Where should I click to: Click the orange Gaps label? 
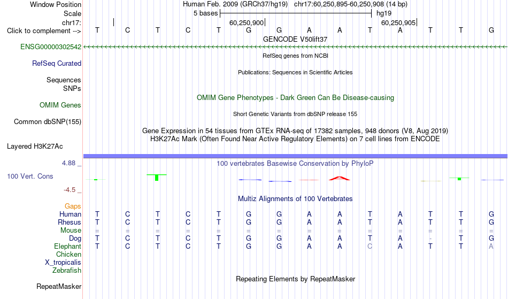(73, 206)
